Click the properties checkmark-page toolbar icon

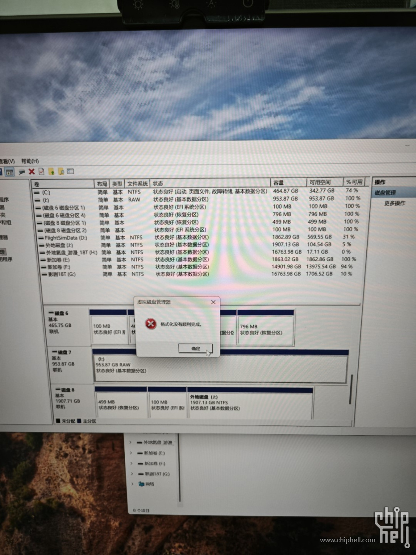[41, 172]
